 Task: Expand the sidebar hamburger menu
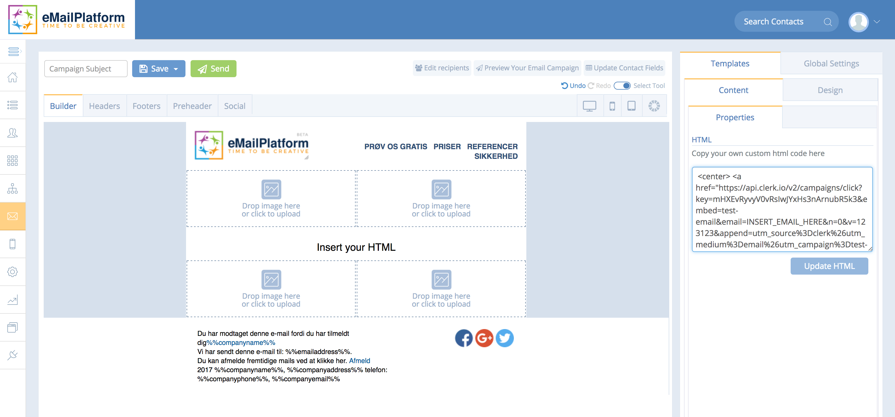click(14, 51)
